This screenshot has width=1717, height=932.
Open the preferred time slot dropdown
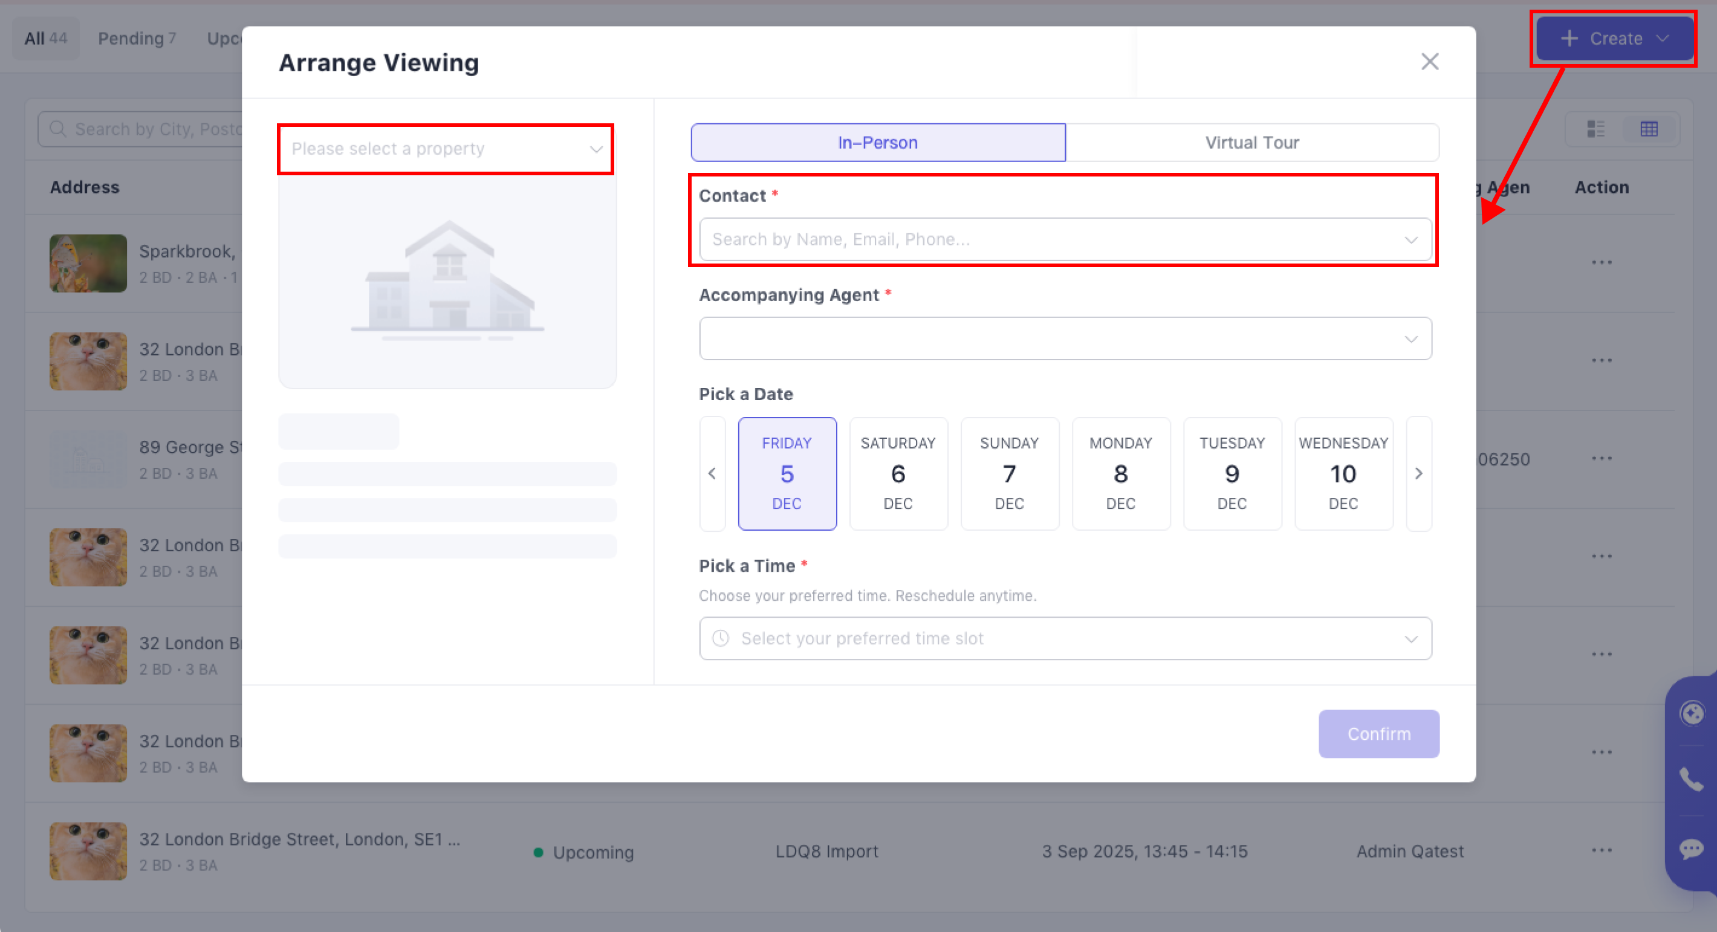tap(1065, 638)
